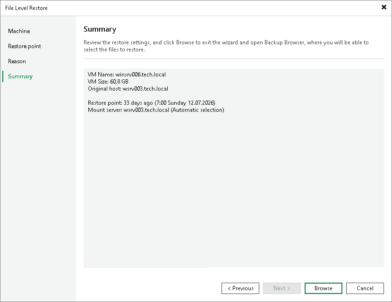The height and width of the screenshot is (302, 392).
Task: Go to the Machine wizard step
Action: coord(19,31)
